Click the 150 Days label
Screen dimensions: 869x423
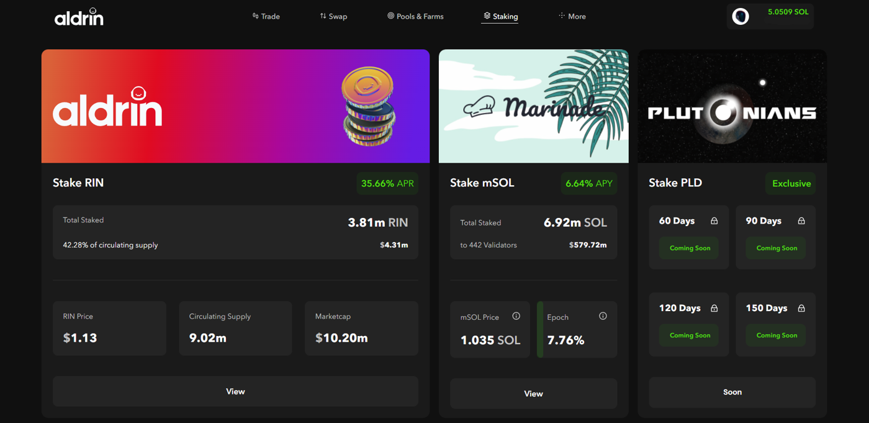[x=767, y=308]
